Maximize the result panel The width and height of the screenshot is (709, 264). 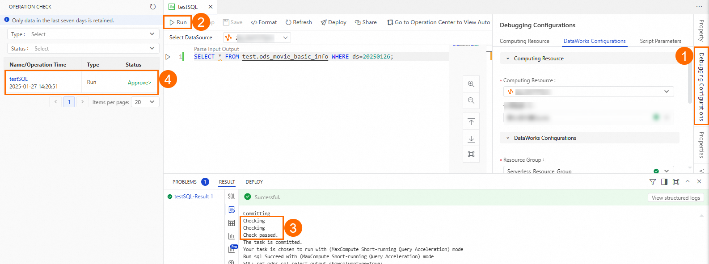[x=676, y=182]
